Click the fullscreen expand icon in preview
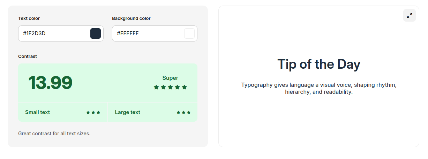Screen dimensions: 428x159 coord(410,15)
